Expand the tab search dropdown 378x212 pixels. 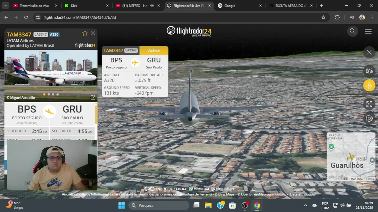point(5,6)
